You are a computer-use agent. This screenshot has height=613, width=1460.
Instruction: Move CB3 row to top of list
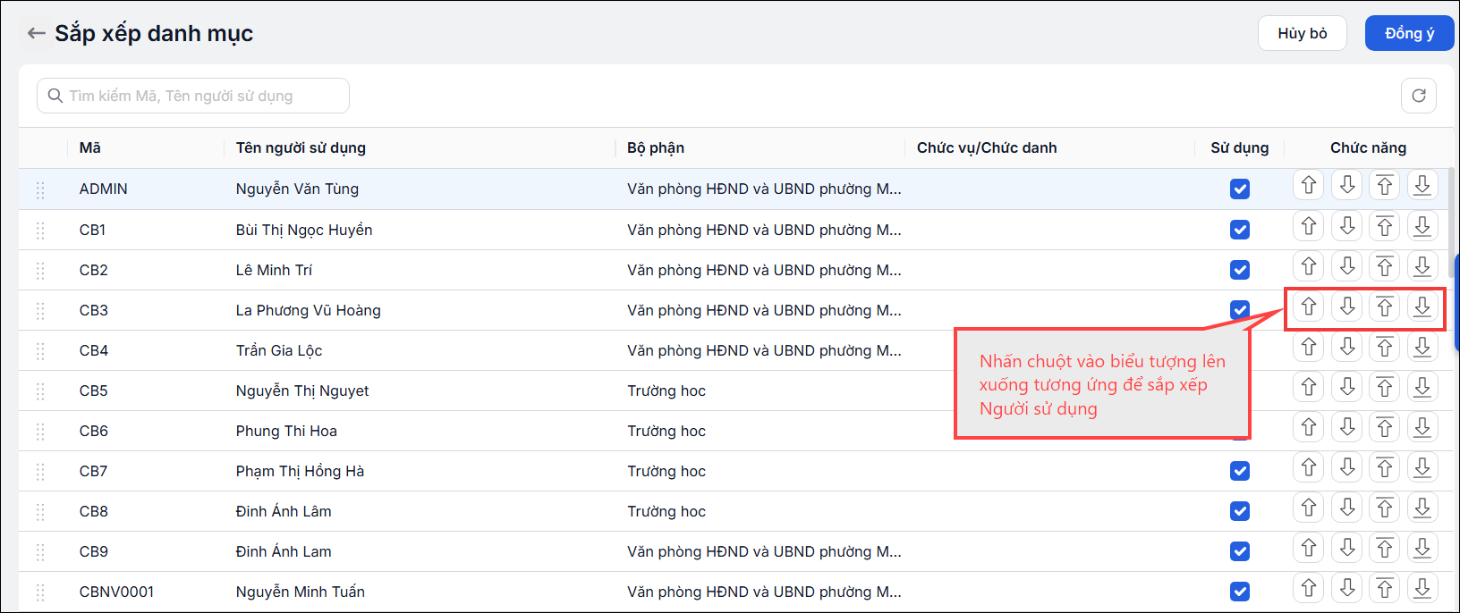tap(1385, 306)
